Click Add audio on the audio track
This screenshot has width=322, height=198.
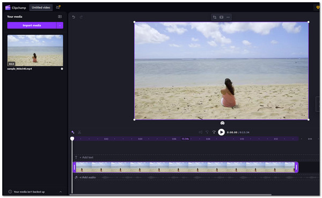[x=87, y=177]
